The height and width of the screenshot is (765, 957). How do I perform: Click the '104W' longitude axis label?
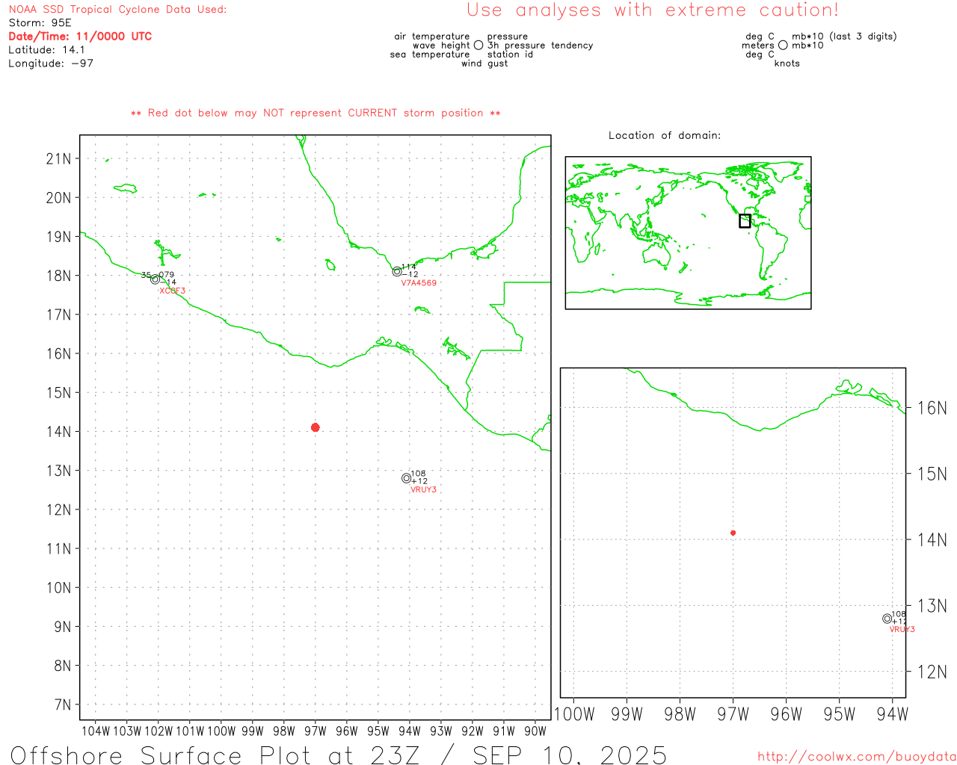[96, 731]
